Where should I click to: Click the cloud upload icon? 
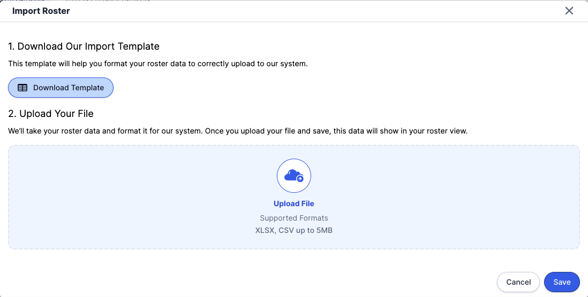(x=293, y=175)
